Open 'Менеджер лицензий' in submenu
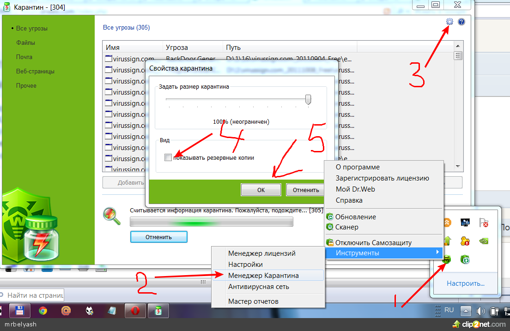Image resolution: width=510 pixels, height=331 pixels. [x=262, y=253]
